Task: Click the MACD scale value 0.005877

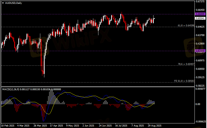Action: pos(200,89)
